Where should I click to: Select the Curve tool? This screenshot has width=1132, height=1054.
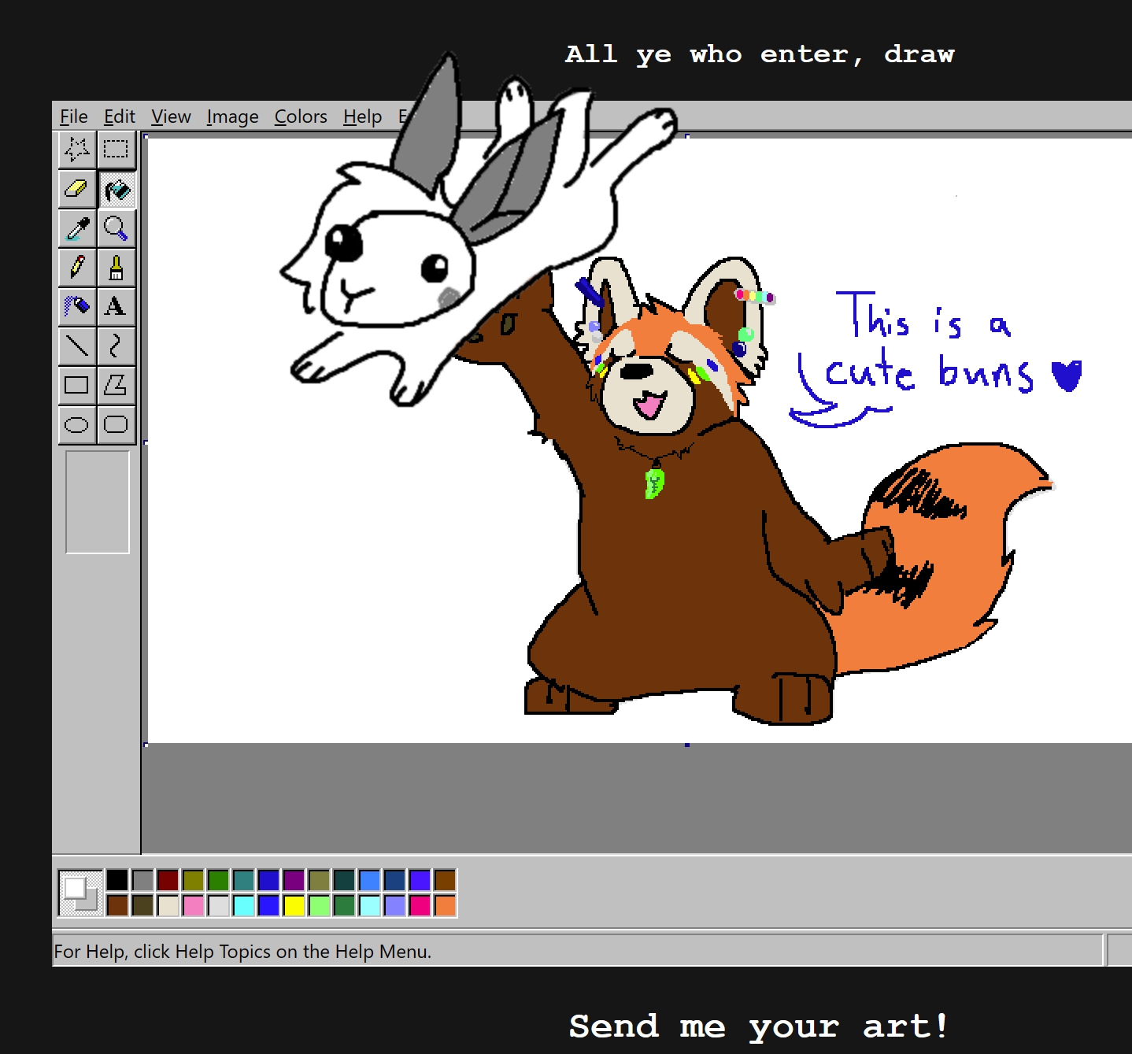pyautogui.click(x=117, y=346)
